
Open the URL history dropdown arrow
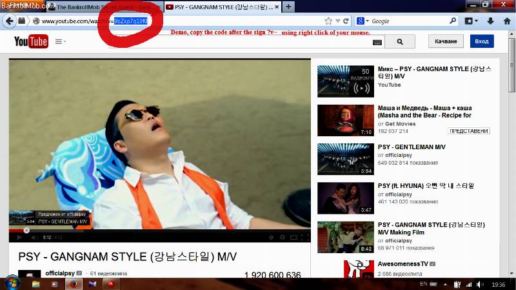(337, 21)
